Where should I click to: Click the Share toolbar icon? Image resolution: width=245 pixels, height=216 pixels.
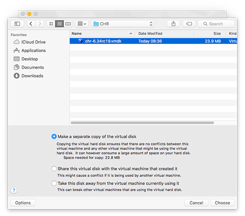click(x=173, y=24)
